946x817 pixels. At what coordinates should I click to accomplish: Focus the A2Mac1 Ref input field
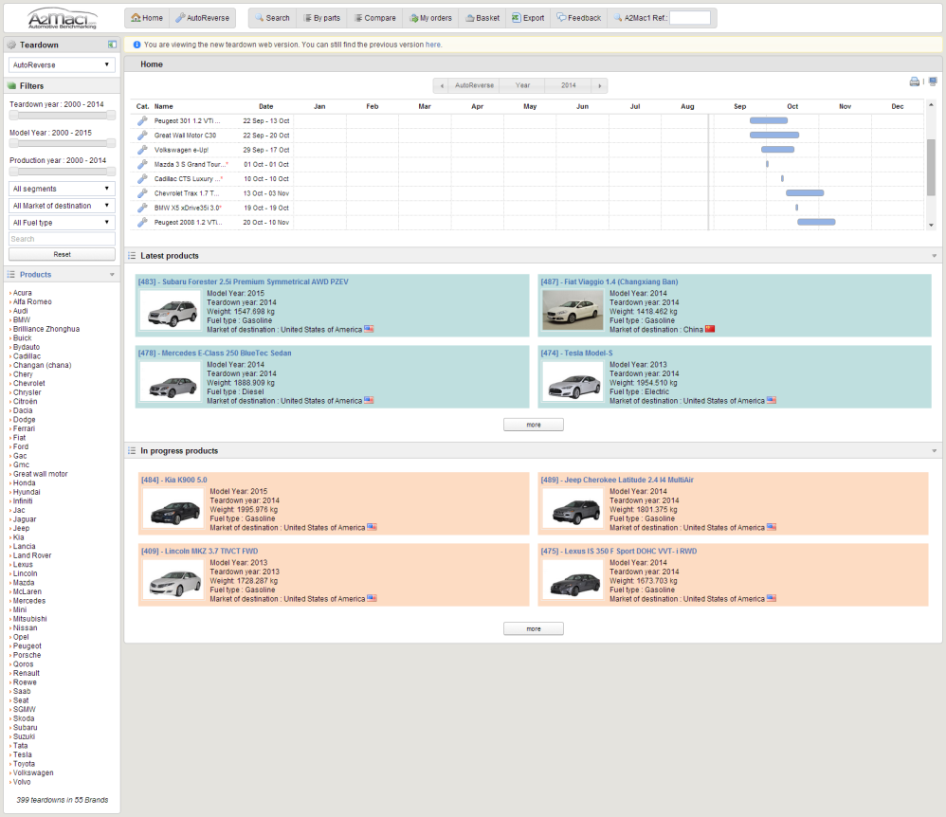pos(690,18)
